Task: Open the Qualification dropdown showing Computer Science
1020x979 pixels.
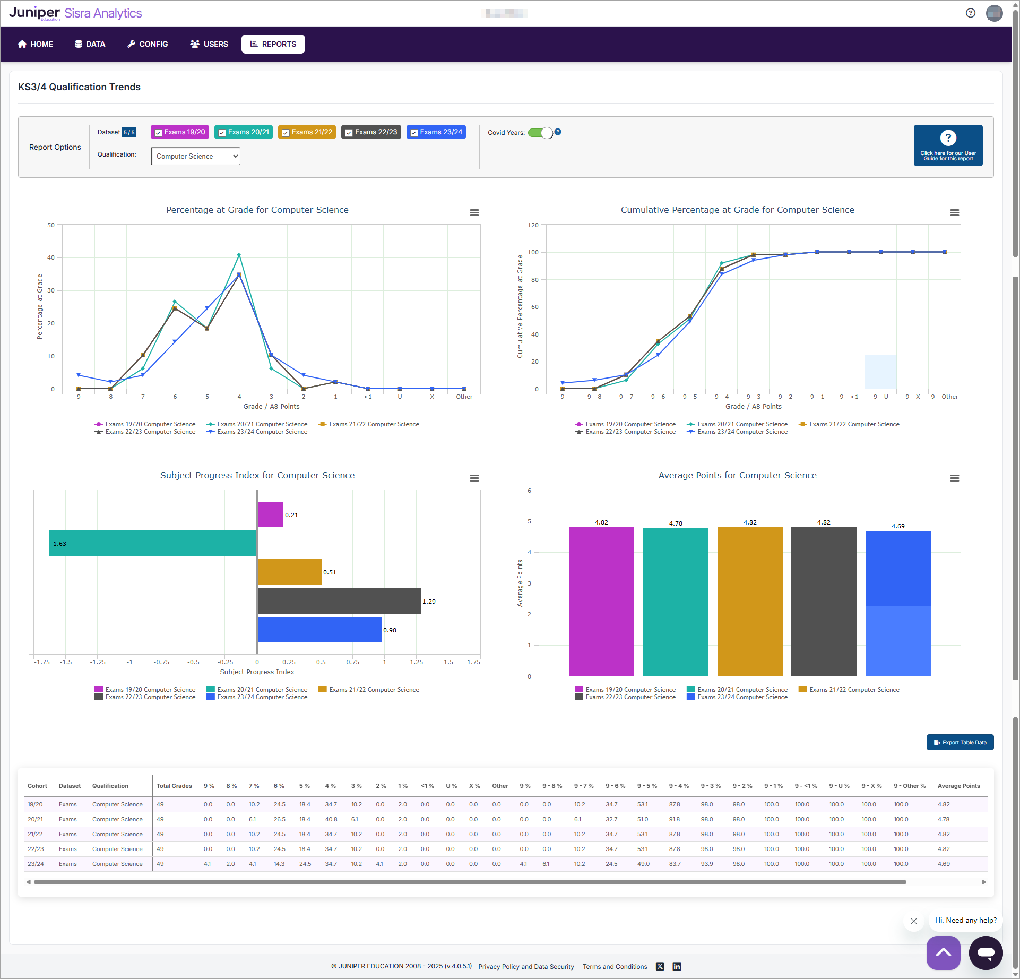Action: [195, 156]
